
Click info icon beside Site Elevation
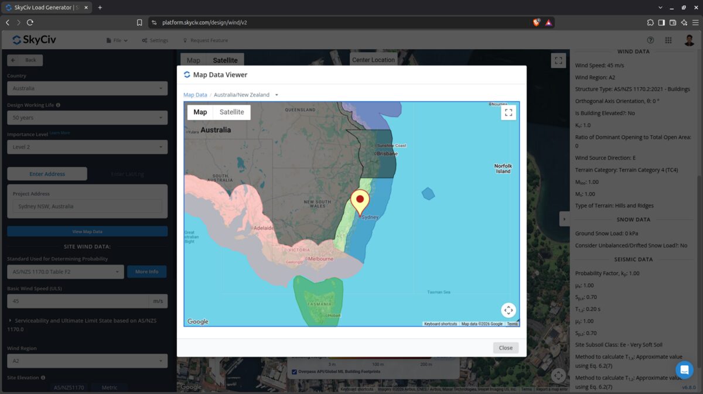click(43, 378)
